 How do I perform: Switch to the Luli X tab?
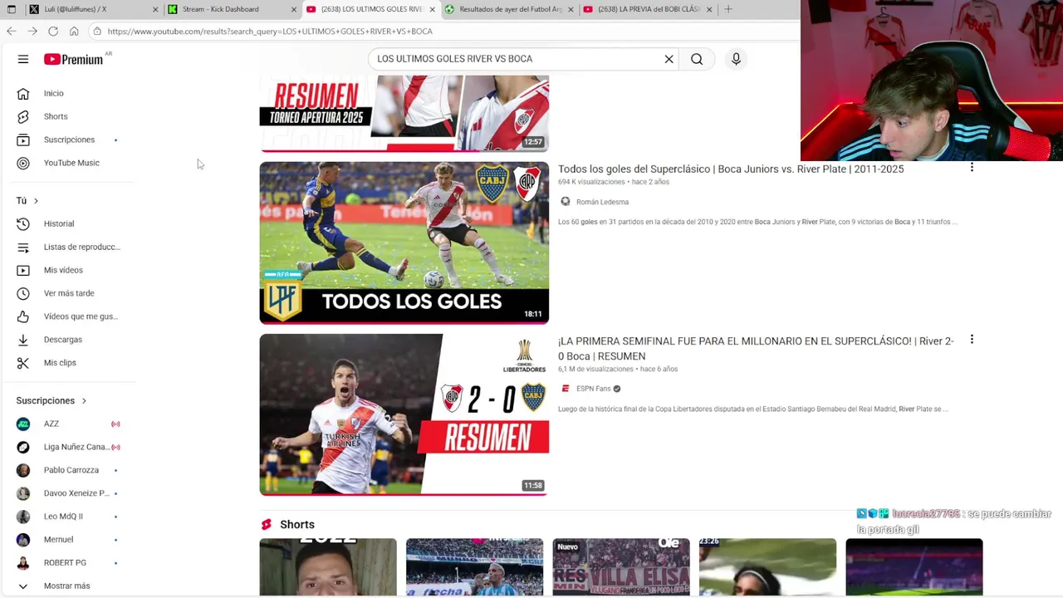pos(91,9)
